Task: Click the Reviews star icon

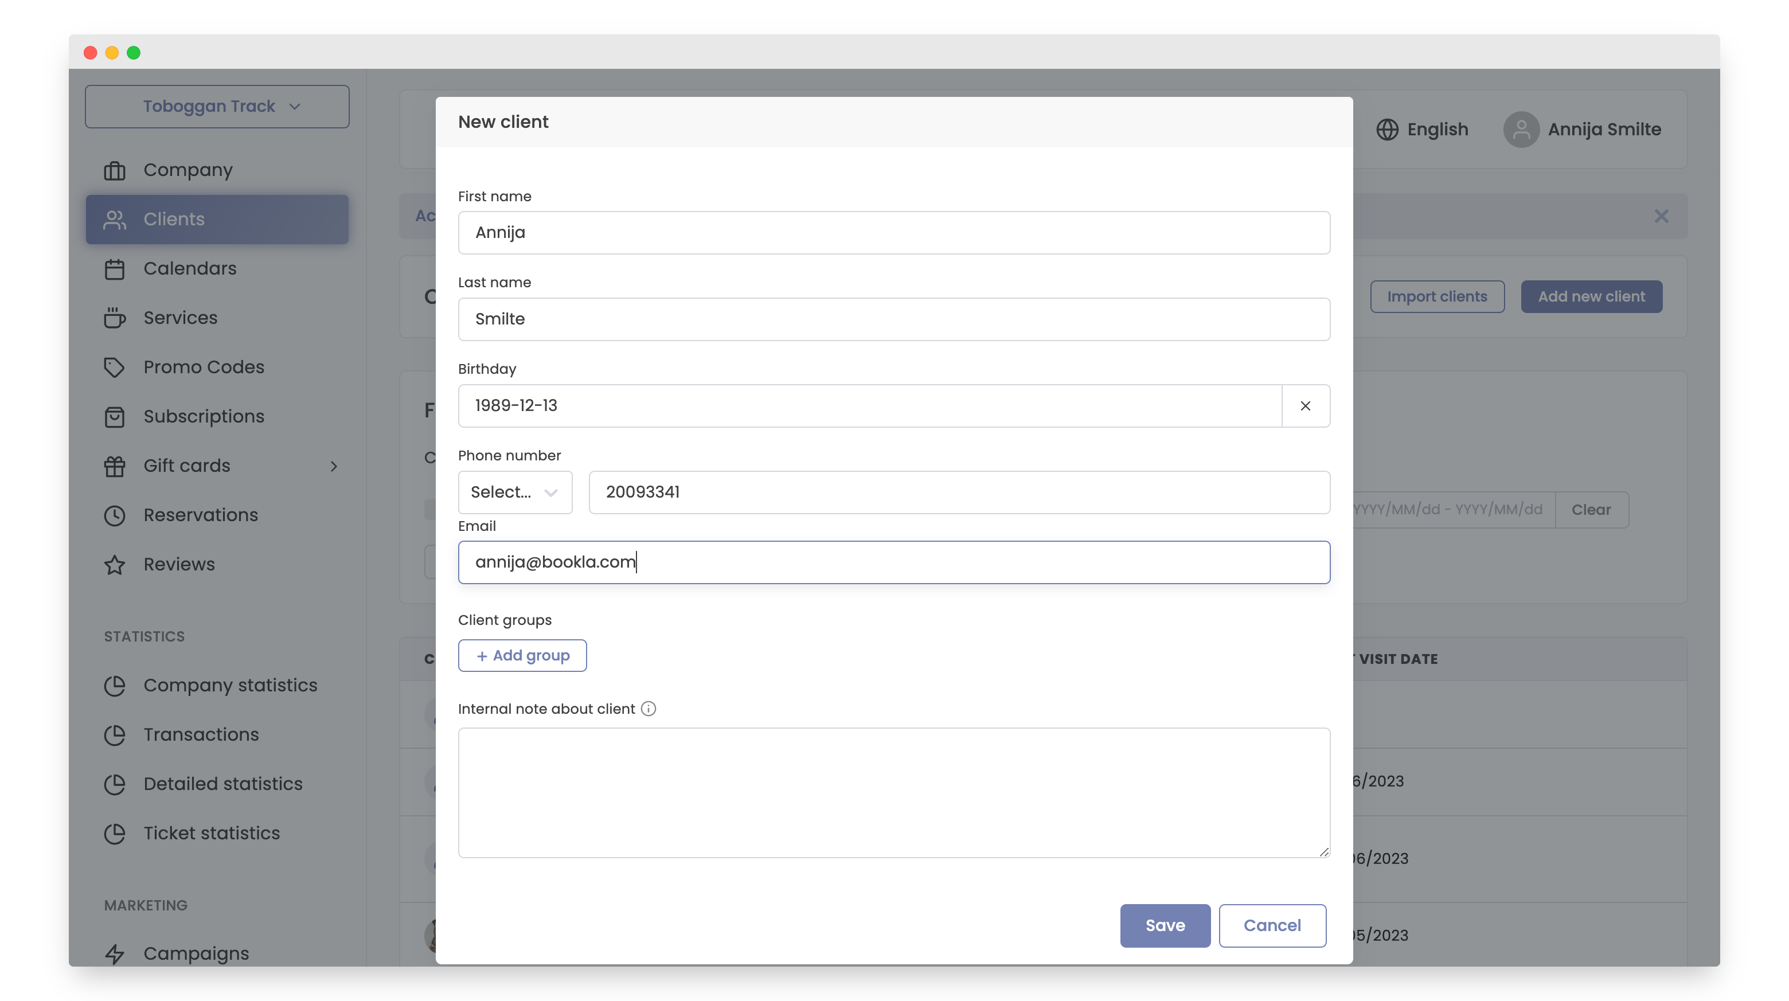Action: point(115,564)
